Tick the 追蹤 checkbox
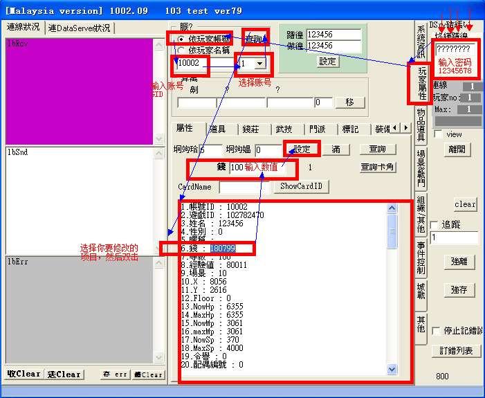Viewport: 485px width, 398px height. pyautogui.click(x=434, y=225)
